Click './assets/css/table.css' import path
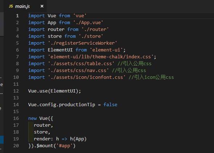Image resolution: width=214 pixels, height=153 pixels. 81,64
